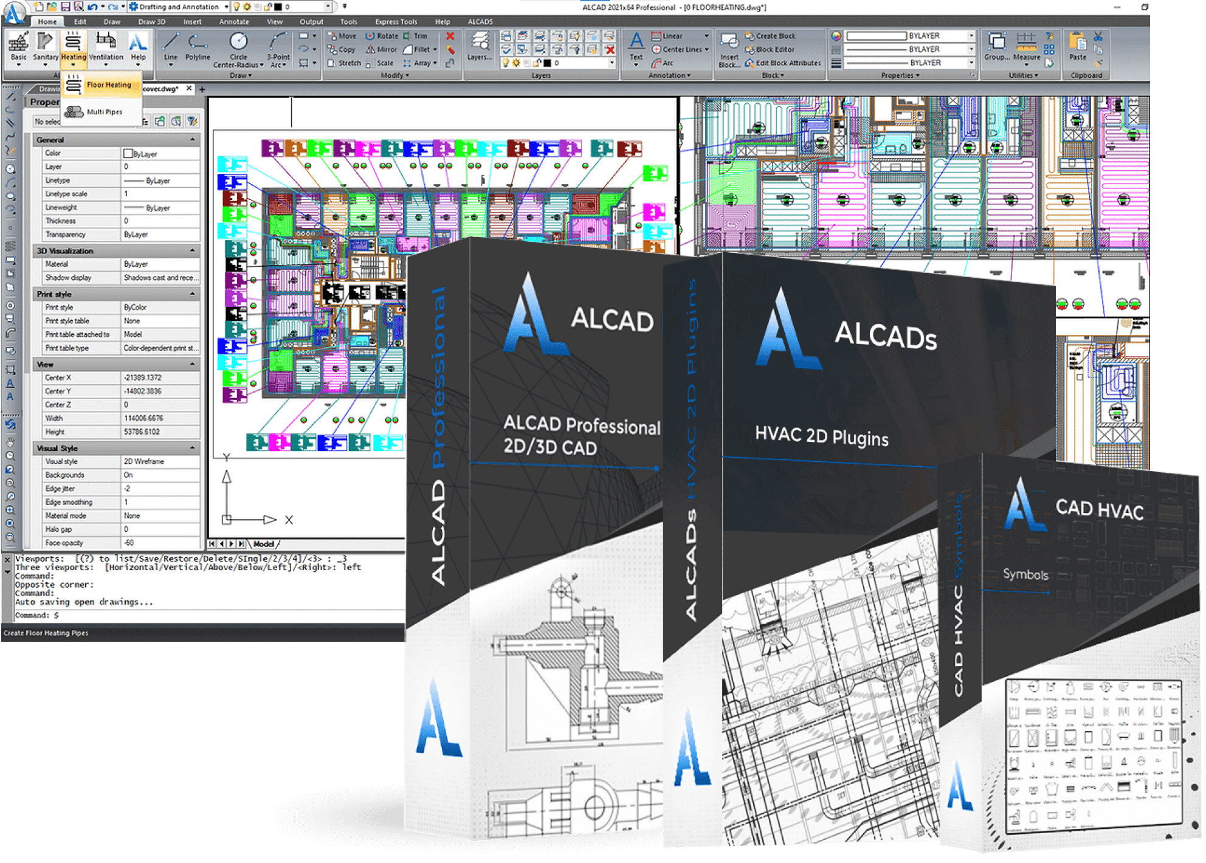Image resolution: width=1206 pixels, height=863 pixels.
Task: Add a new drawing tab with plus
Action: tap(202, 89)
